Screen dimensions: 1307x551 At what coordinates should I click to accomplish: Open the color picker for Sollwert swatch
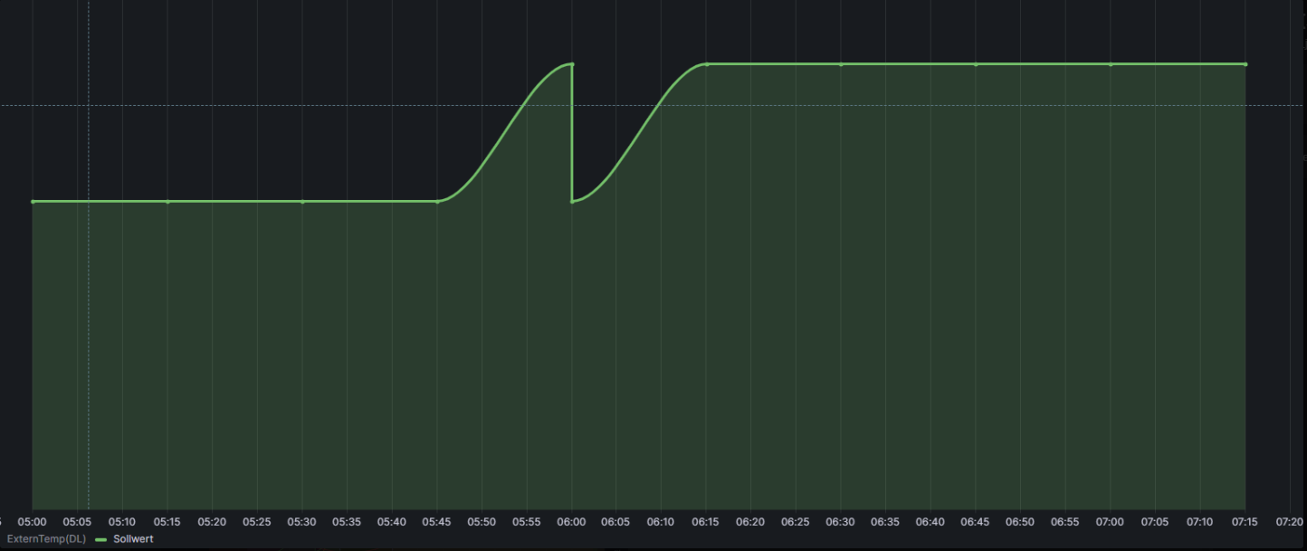(x=101, y=539)
